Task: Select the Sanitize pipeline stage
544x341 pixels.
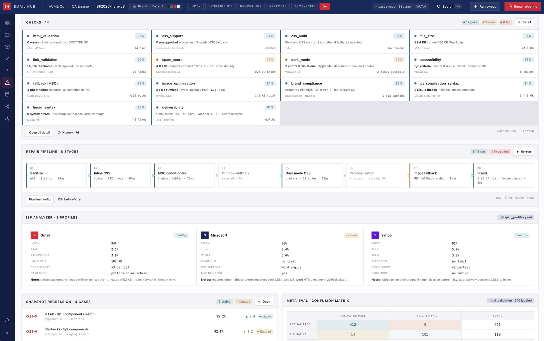Action: pos(56,175)
